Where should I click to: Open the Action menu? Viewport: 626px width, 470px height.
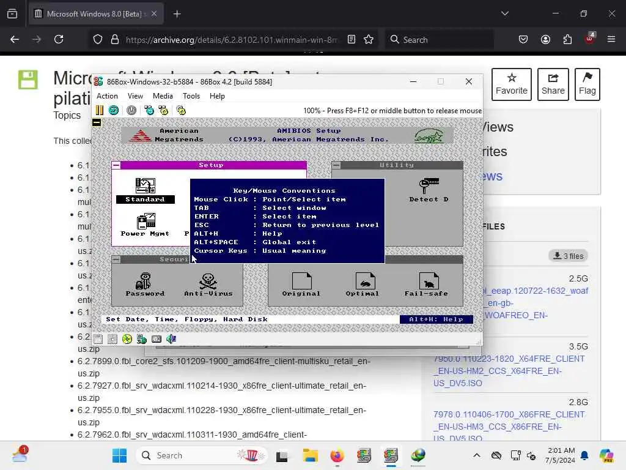point(107,96)
